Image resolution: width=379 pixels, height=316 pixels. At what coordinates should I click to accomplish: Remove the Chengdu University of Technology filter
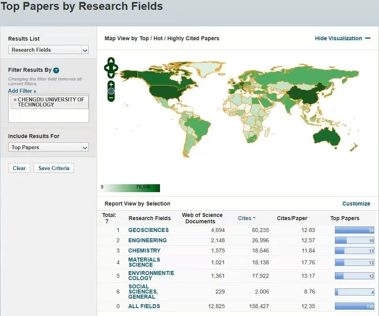(x=15, y=100)
